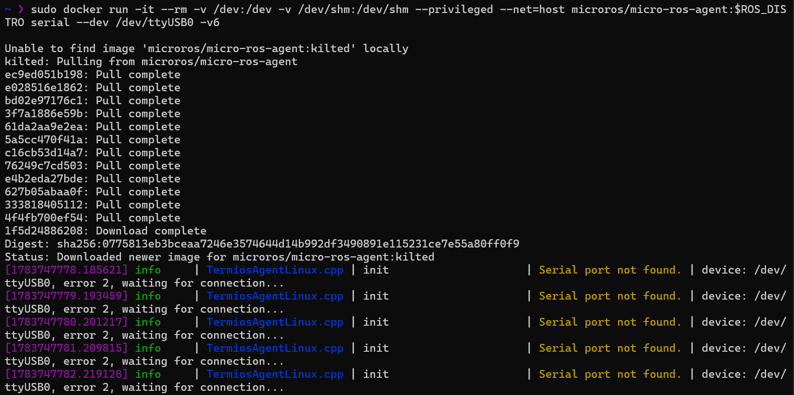Click green 'info' label on third log line
794x395 pixels.
148,322
